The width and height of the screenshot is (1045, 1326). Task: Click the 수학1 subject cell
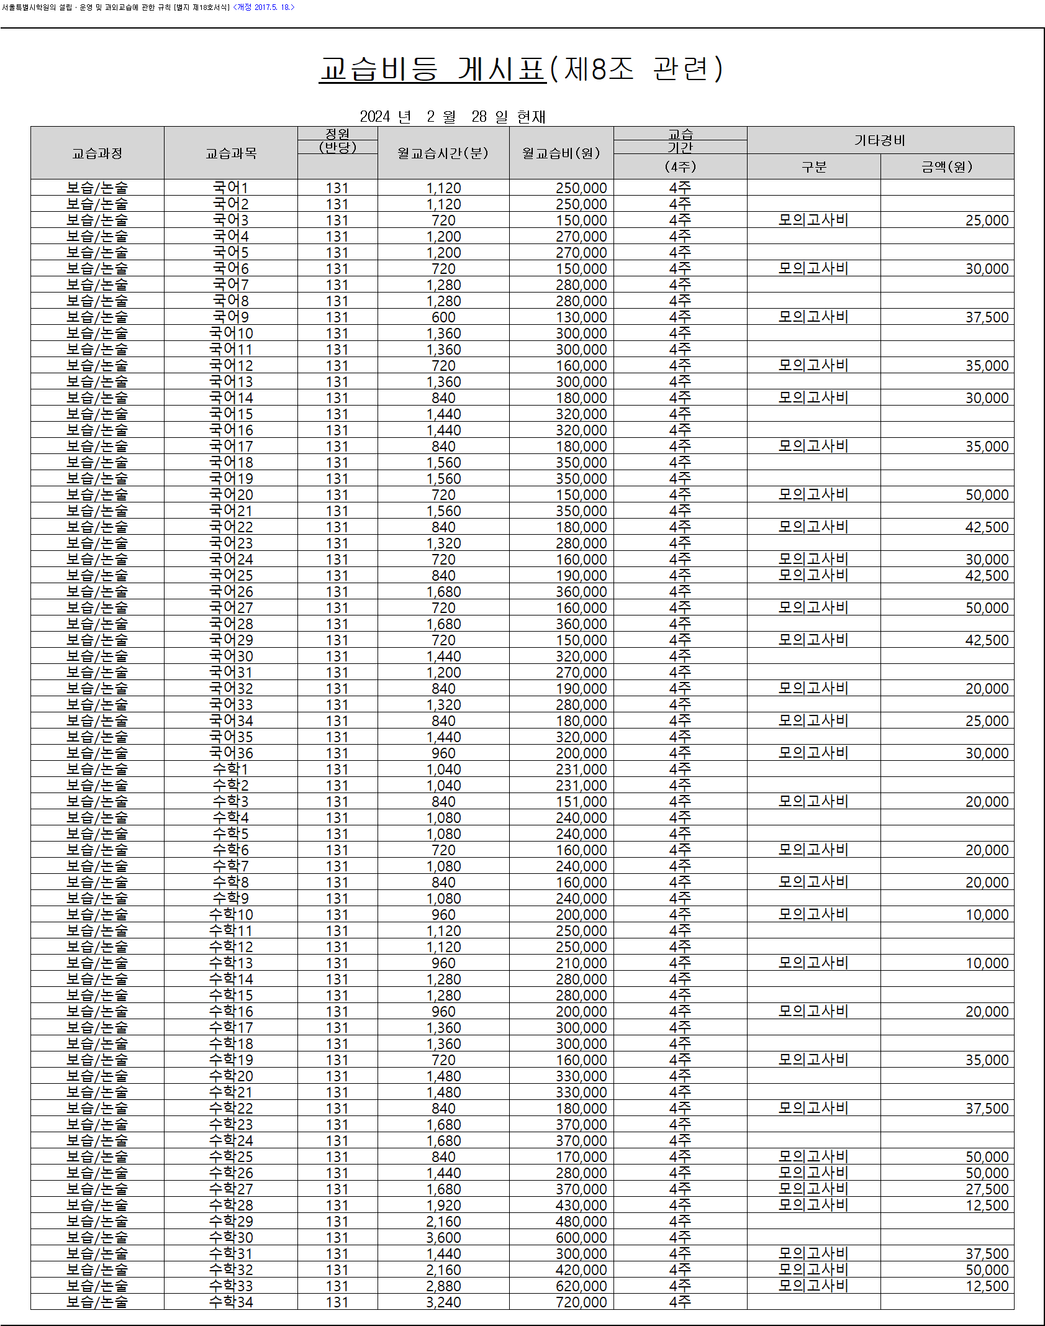(x=231, y=769)
